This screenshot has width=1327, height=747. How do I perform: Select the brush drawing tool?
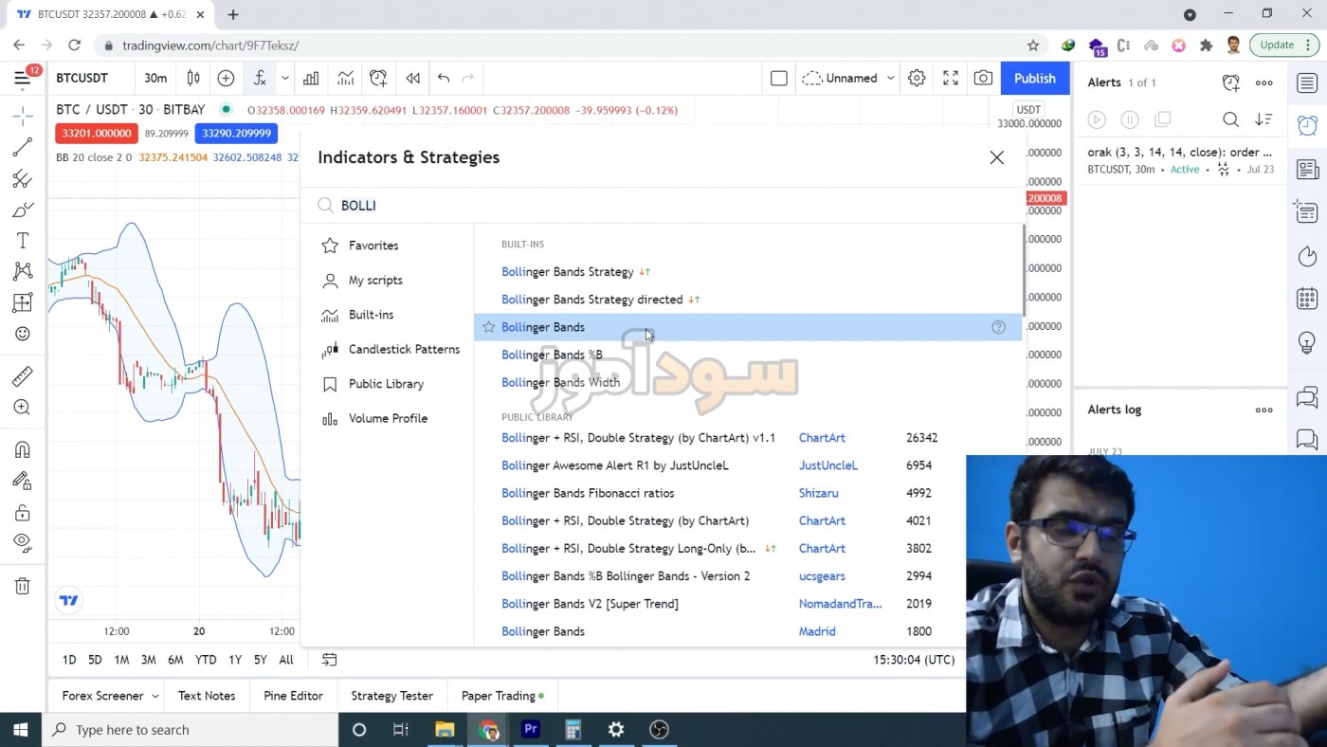click(x=23, y=210)
